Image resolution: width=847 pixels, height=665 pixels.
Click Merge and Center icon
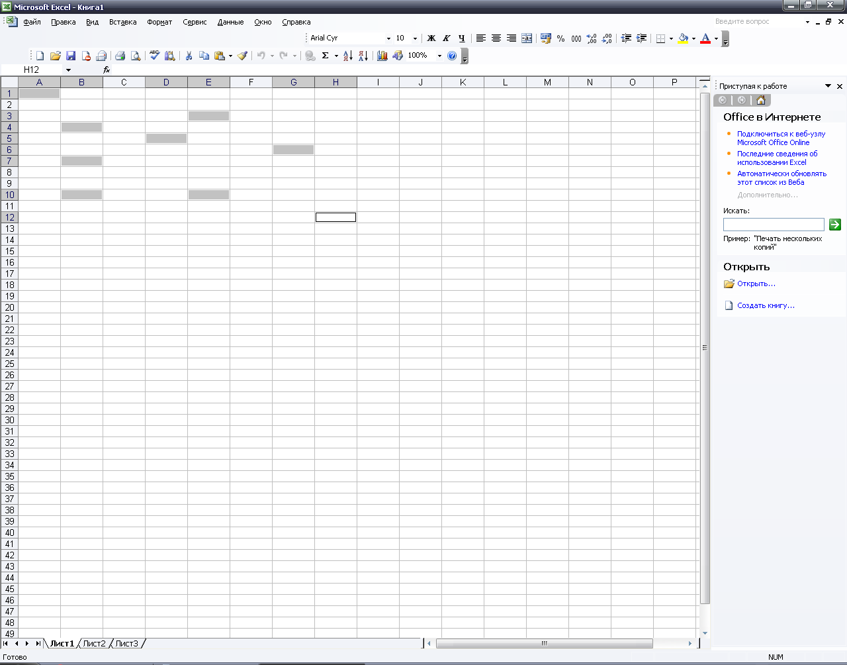coord(527,38)
